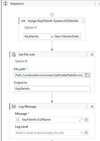The height and width of the screenshot is (141, 100).
Task: Click the Assign activity A+B icon
Action: (x=23, y=21)
